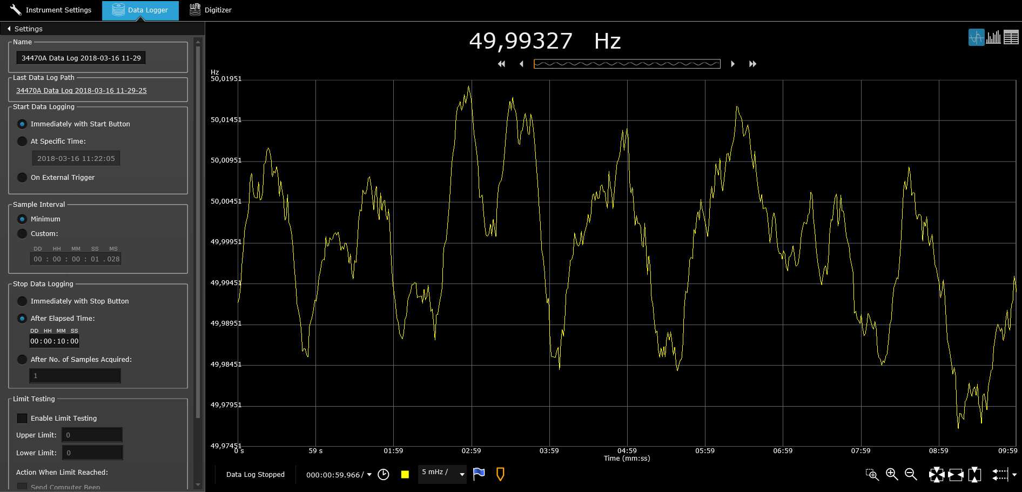The width and height of the screenshot is (1022, 492).
Task: Autoscale chart vertically
Action: pyautogui.click(x=974, y=475)
